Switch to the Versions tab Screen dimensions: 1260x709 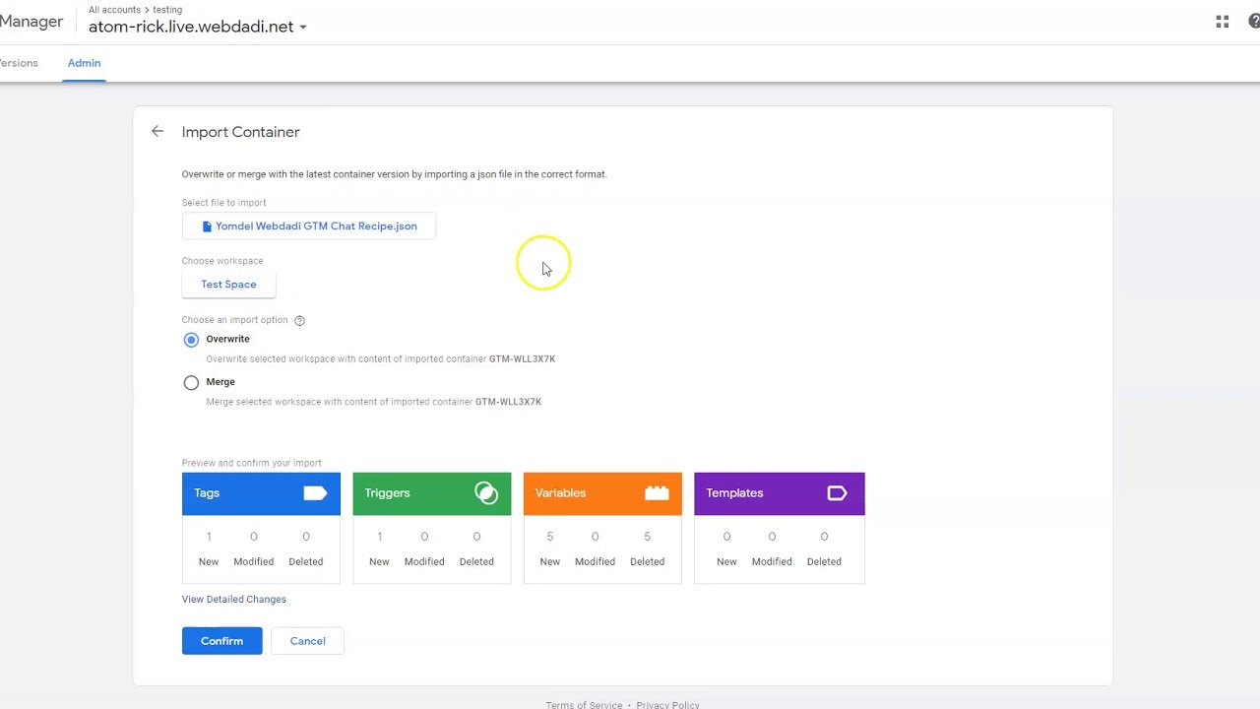coord(18,63)
